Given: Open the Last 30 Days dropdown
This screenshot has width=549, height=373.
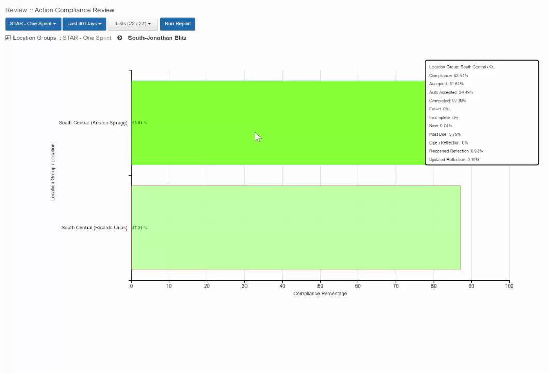Looking at the screenshot, I should click(84, 24).
